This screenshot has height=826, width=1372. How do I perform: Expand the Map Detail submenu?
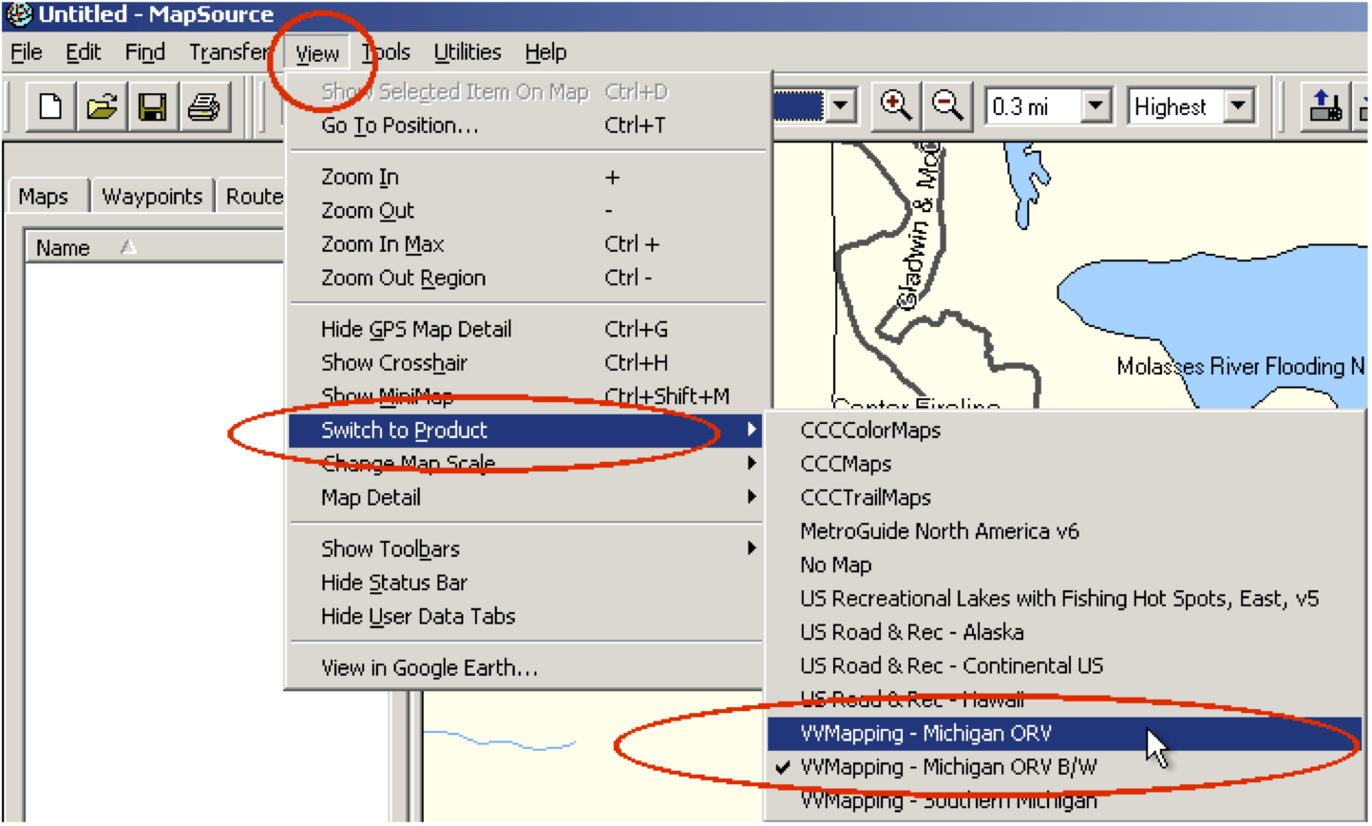pyautogui.click(x=525, y=497)
